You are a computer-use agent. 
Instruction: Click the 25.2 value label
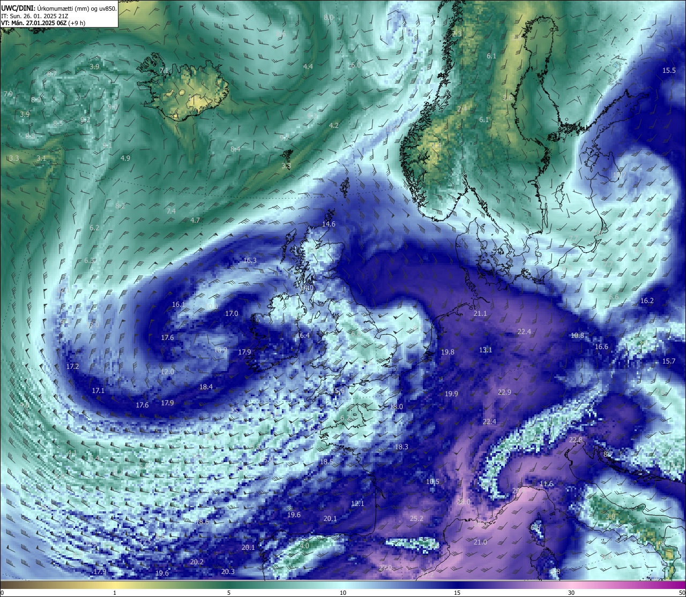tap(416, 519)
